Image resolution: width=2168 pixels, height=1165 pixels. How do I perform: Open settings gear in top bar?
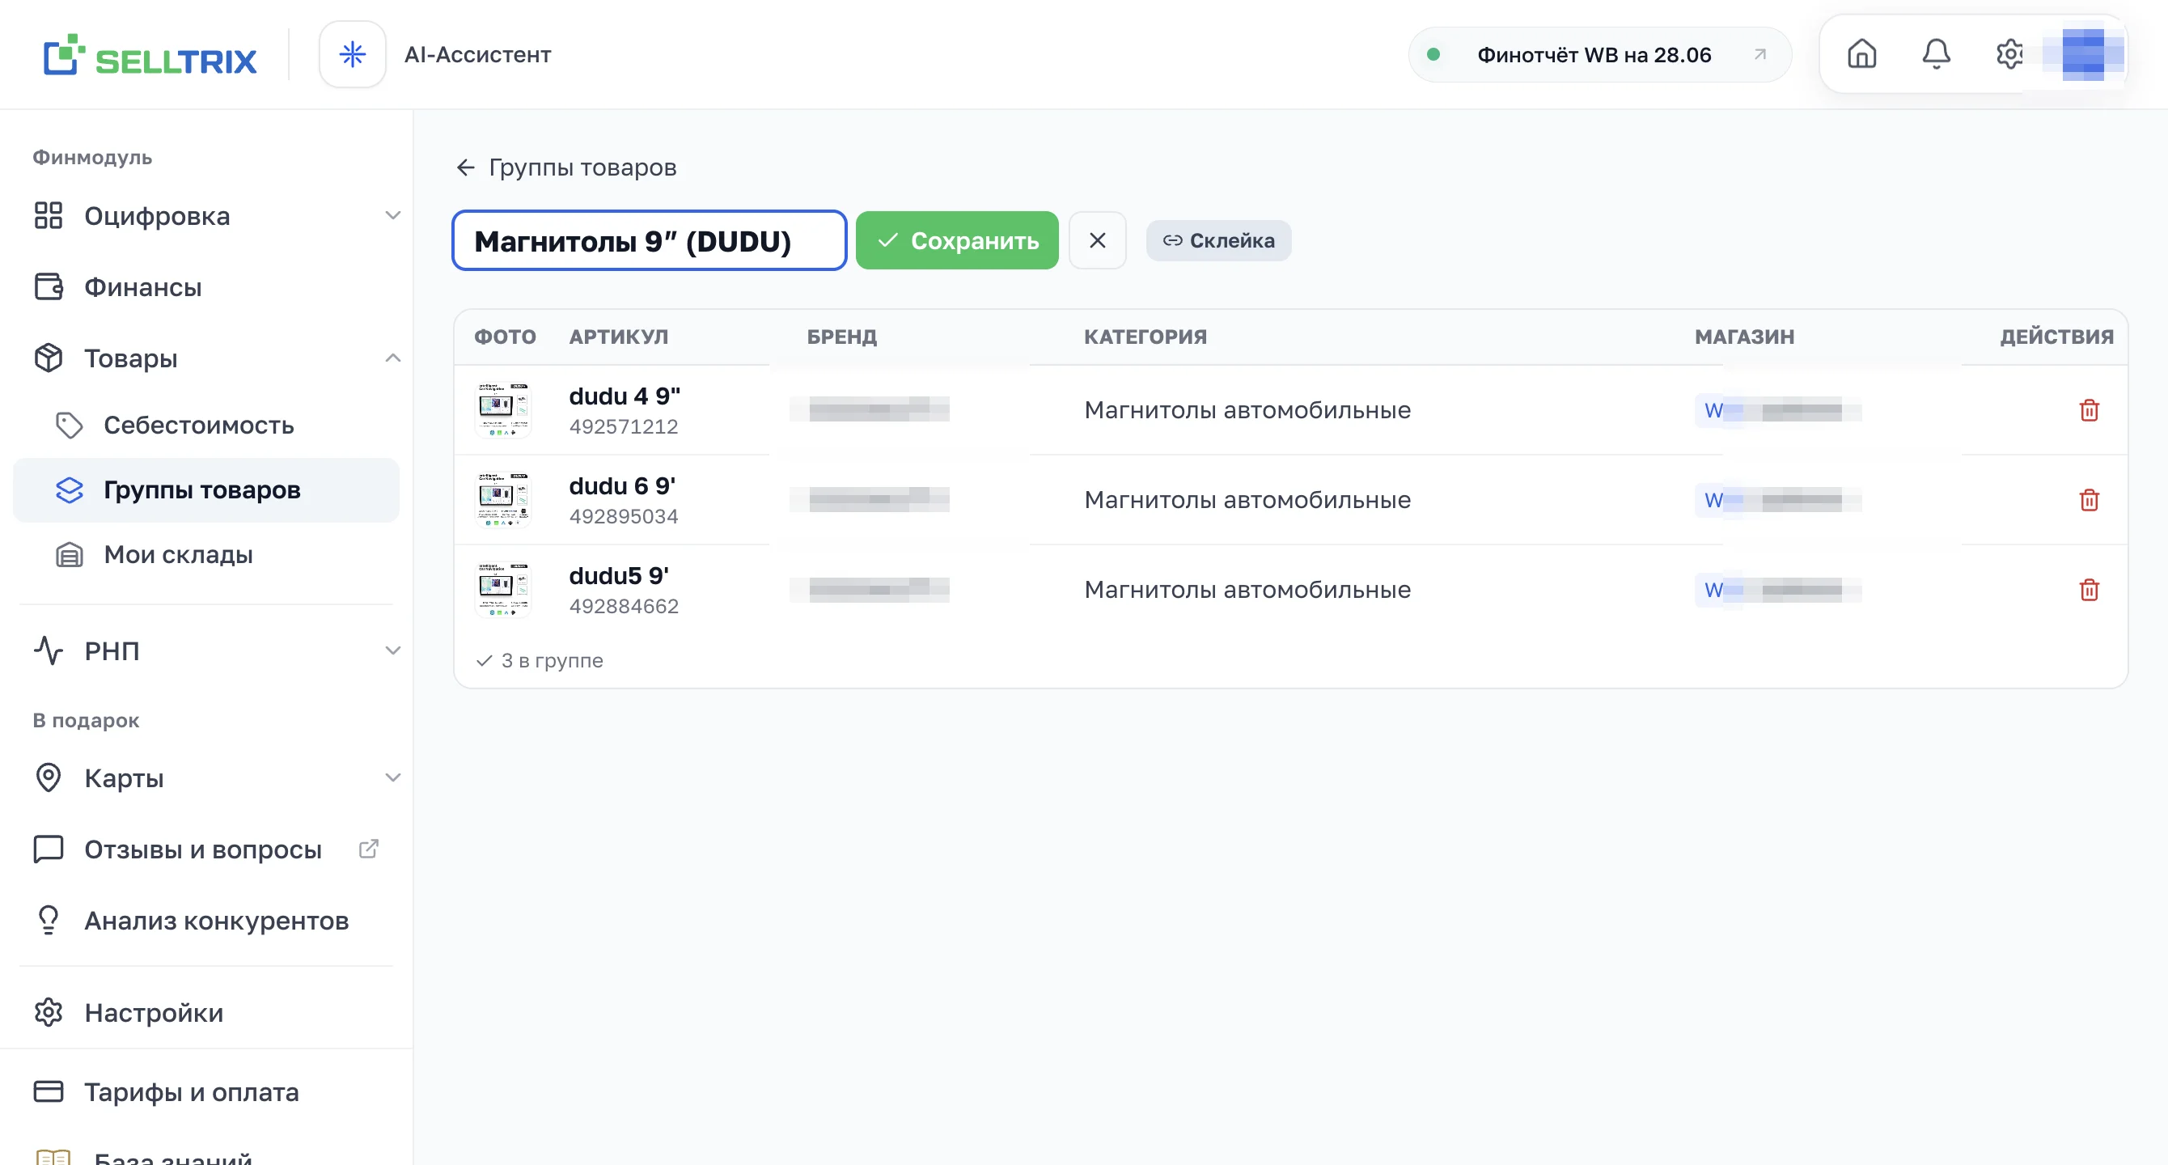(2009, 54)
